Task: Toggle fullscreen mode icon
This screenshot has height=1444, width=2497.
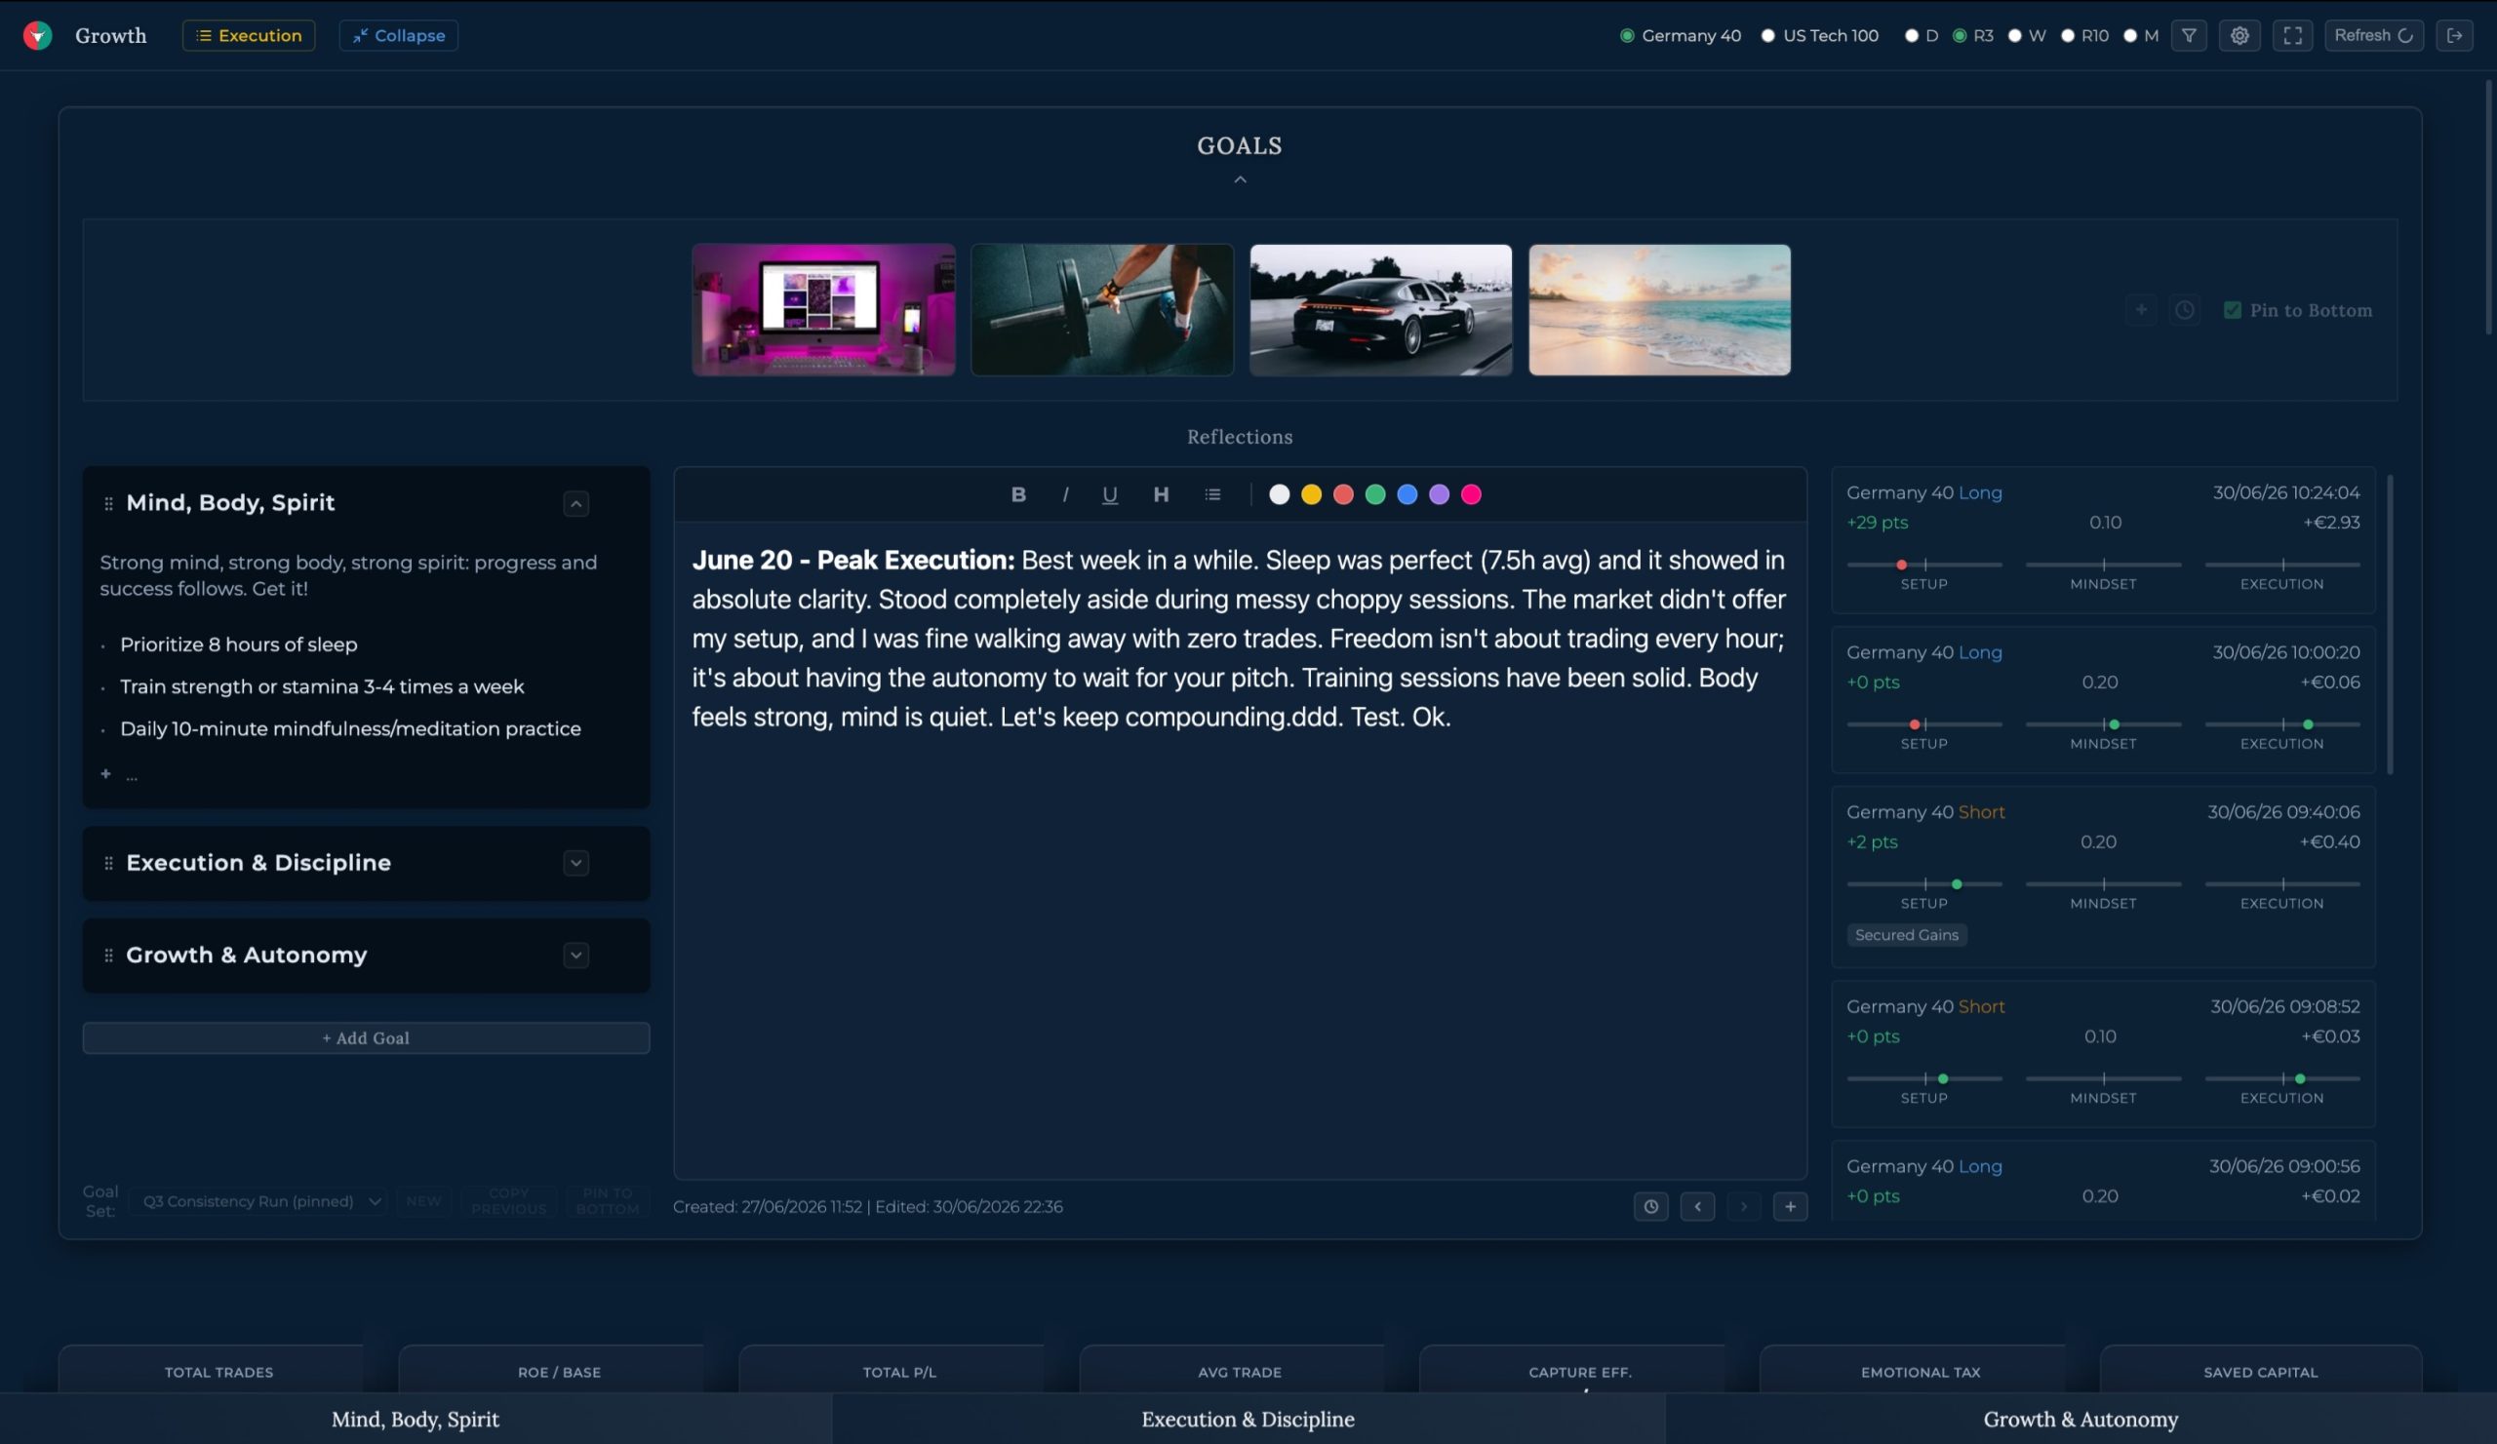Action: (2293, 36)
